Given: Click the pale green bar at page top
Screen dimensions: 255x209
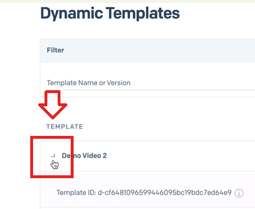Looking at the screenshot, I should point(127,1).
